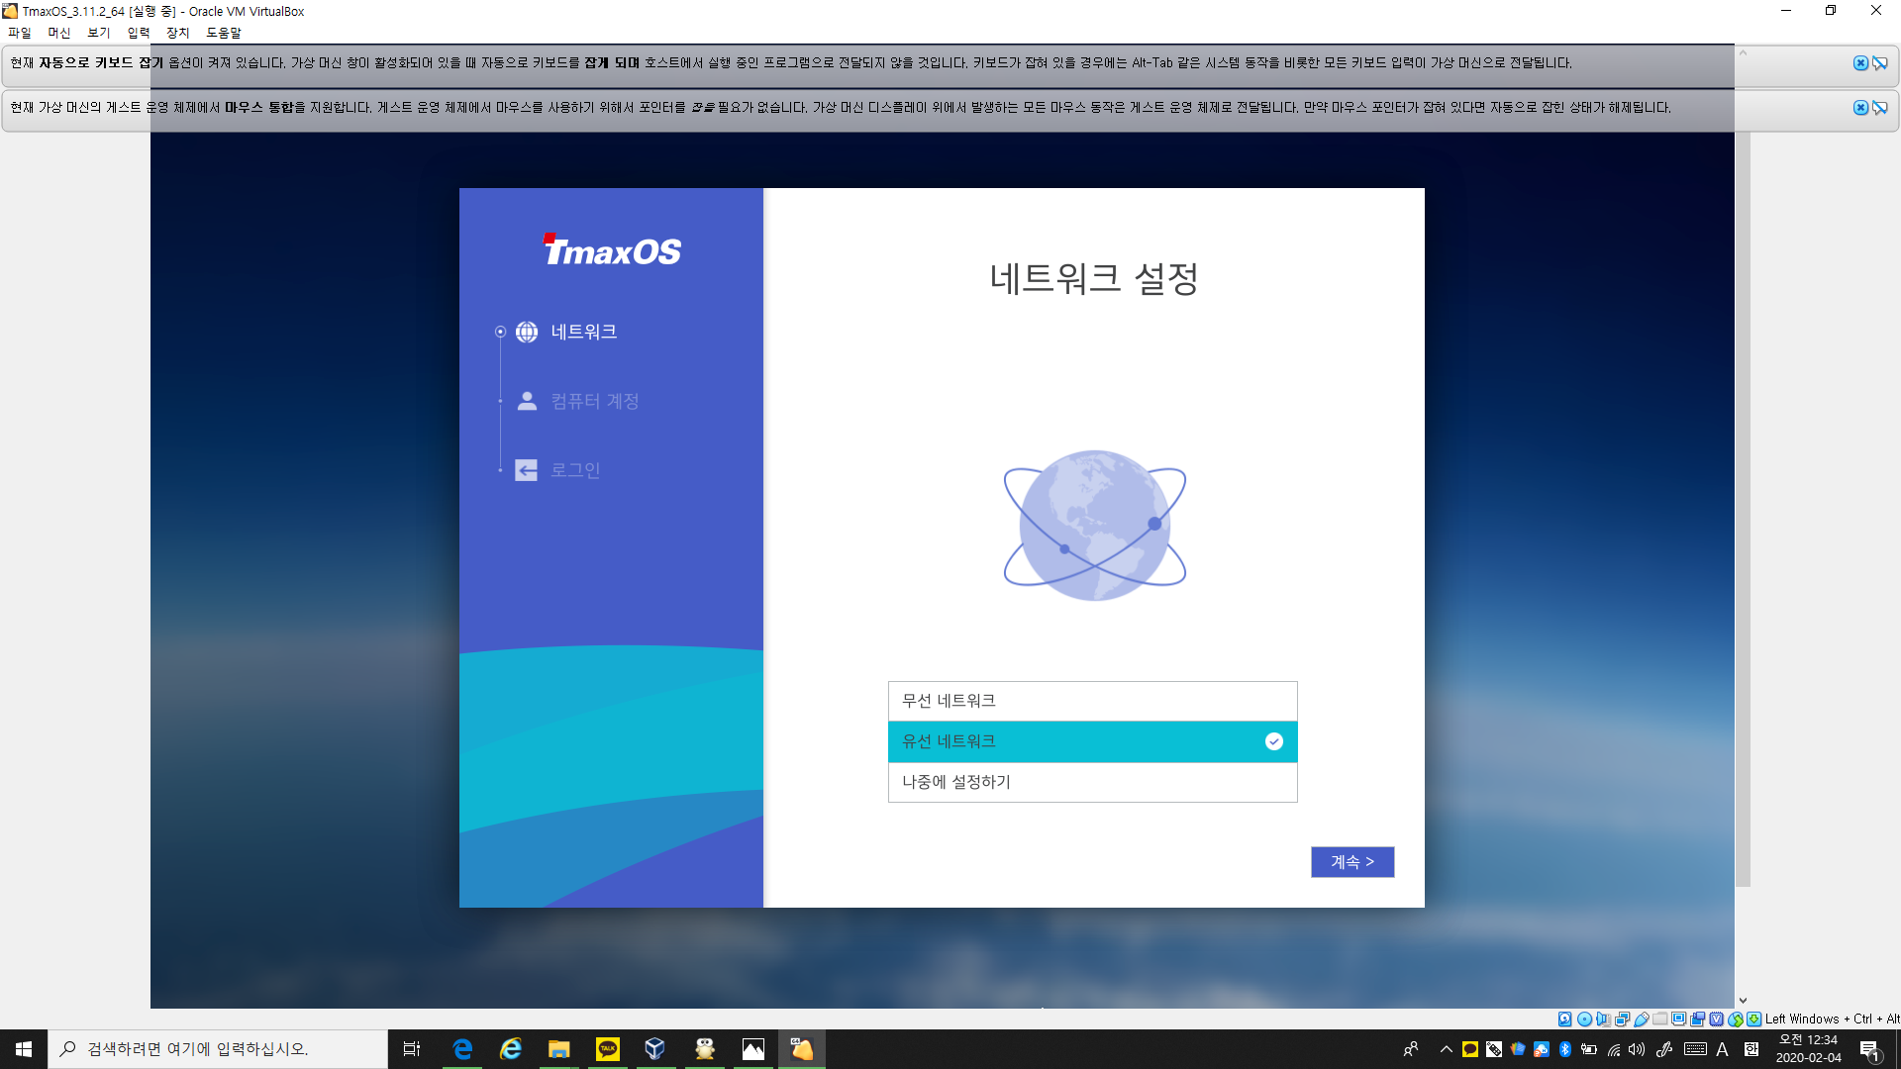Click the globe Network step icon
The width and height of the screenshot is (1901, 1069).
(527, 332)
